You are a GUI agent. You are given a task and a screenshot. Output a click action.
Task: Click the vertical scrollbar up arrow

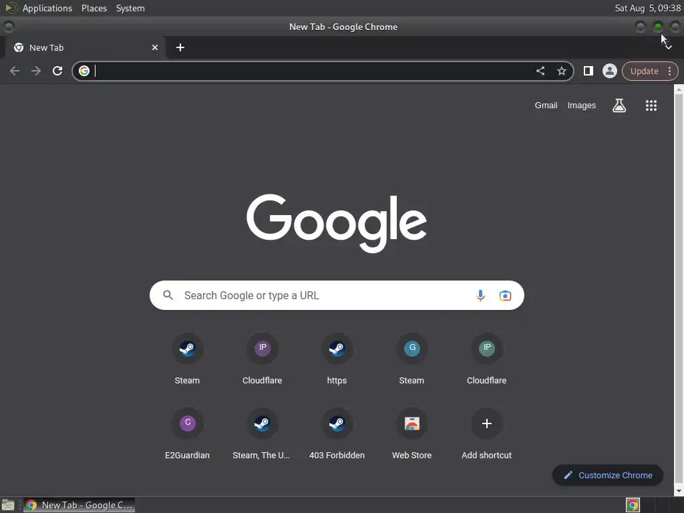point(679,90)
